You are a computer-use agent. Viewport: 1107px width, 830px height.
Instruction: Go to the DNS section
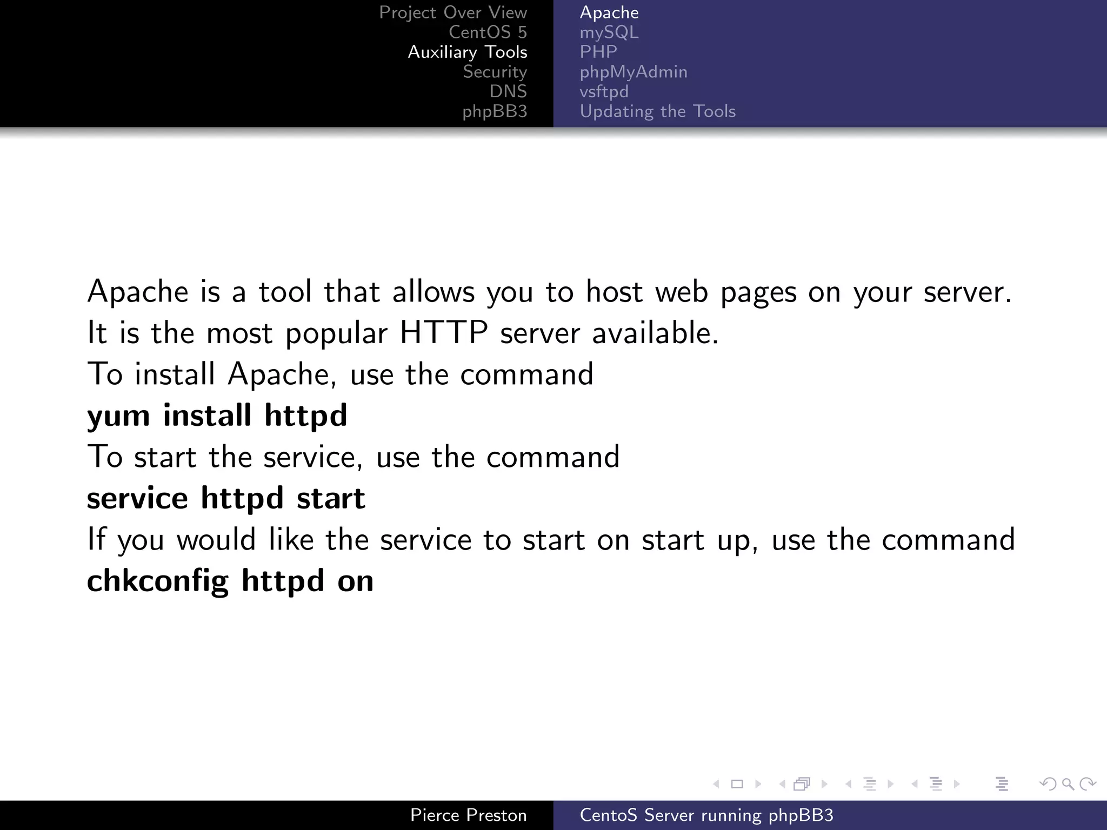(x=508, y=91)
